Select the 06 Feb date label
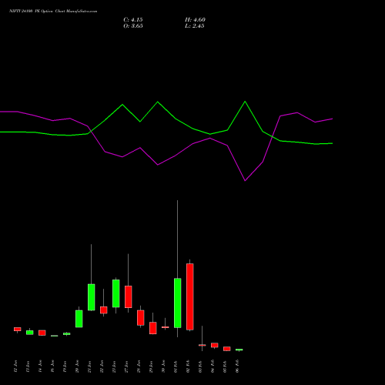 pos(237,367)
